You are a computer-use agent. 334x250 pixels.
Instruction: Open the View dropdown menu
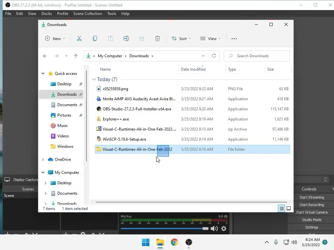click(x=210, y=38)
